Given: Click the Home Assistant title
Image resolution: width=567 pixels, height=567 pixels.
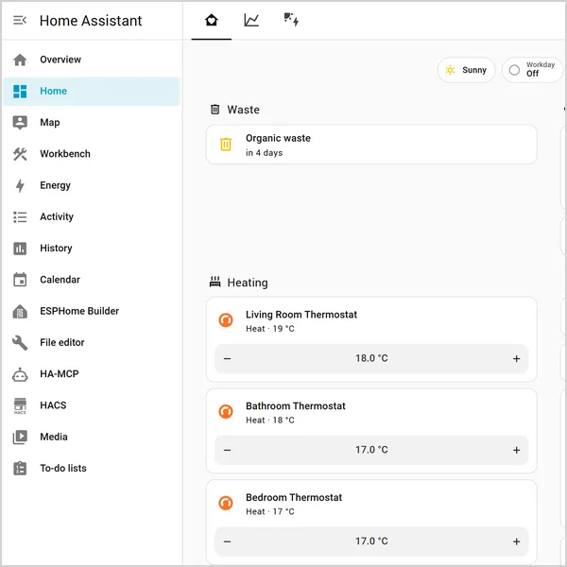Looking at the screenshot, I should point(91,21).
